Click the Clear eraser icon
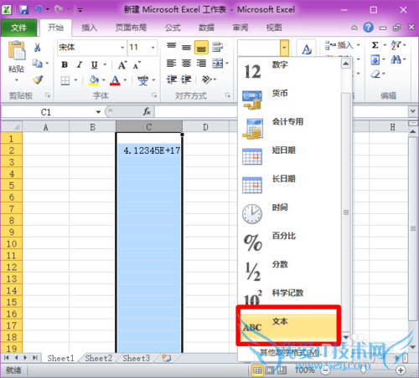This screenshot has height=378, width=419. 376,74
